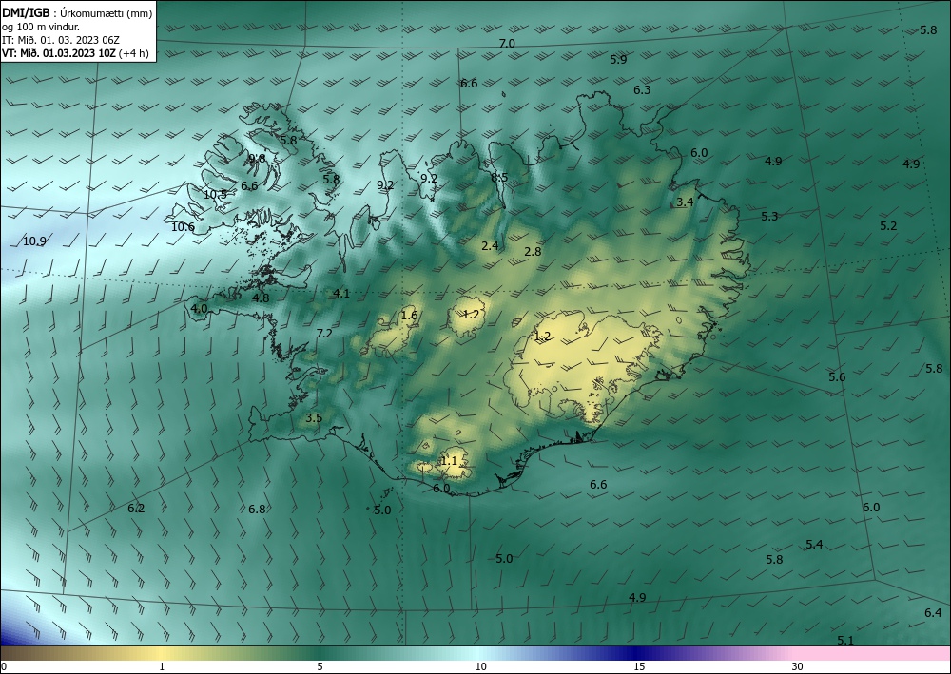Click the 4.1 value in west Iceland
The height and width of the screenshot is (674, 951).
point(341,294)
